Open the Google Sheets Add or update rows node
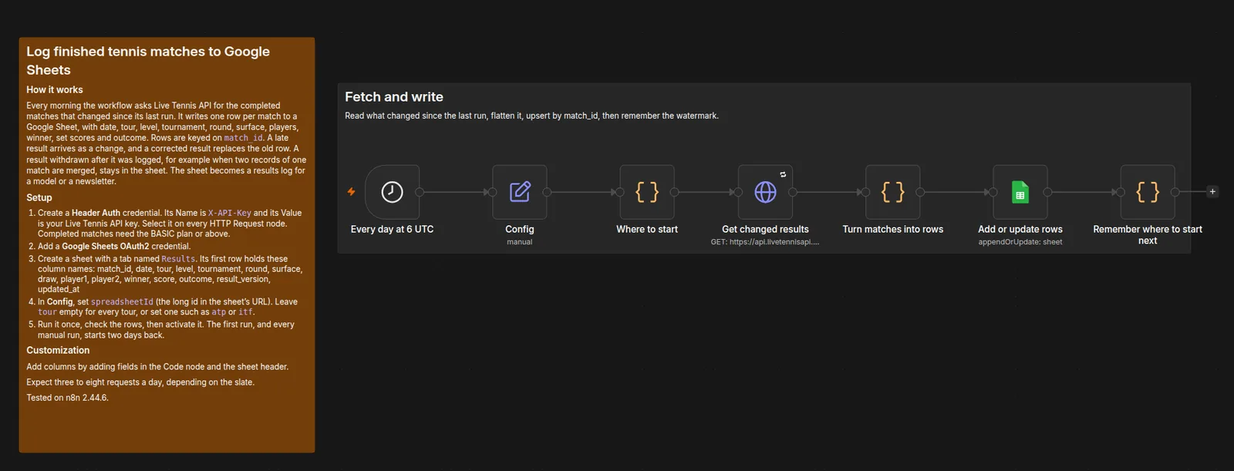This screenshot has width=1234, height=471. [x=1020, y=192]
